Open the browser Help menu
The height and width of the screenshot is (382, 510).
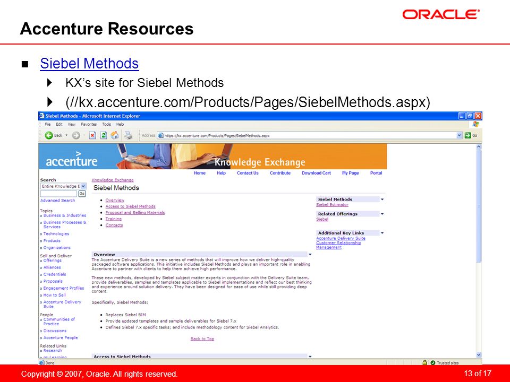pos(120,124)
